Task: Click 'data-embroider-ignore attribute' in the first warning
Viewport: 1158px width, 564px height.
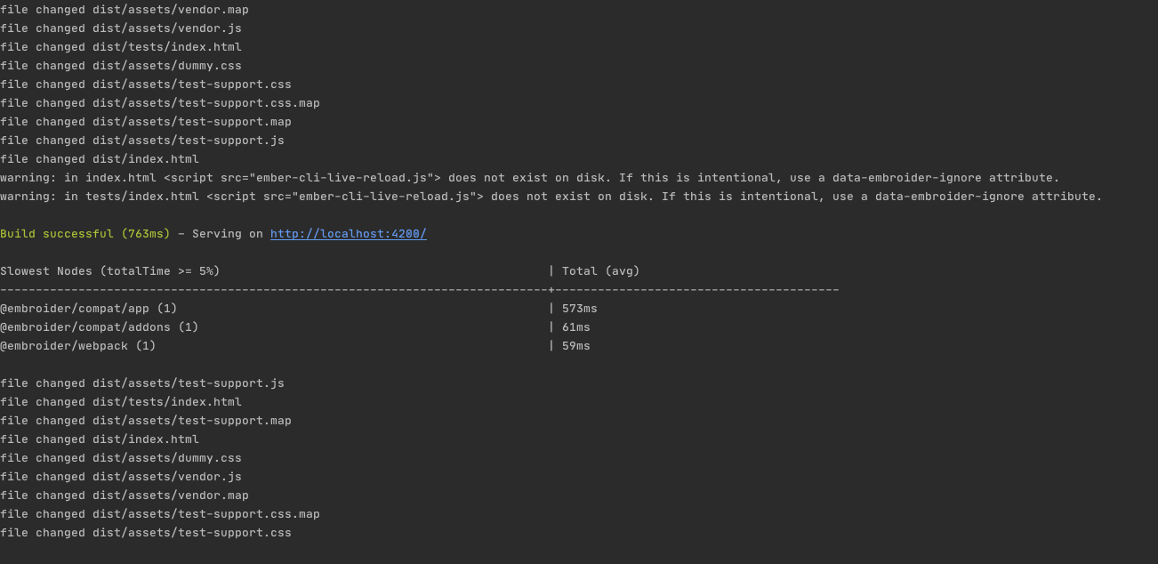Action: (x=950, y=178)
